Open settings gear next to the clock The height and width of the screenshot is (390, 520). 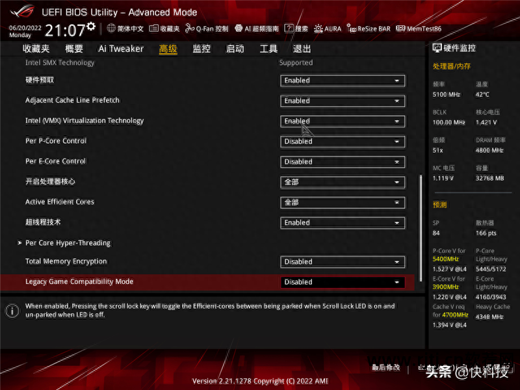[x=91, y=27]
